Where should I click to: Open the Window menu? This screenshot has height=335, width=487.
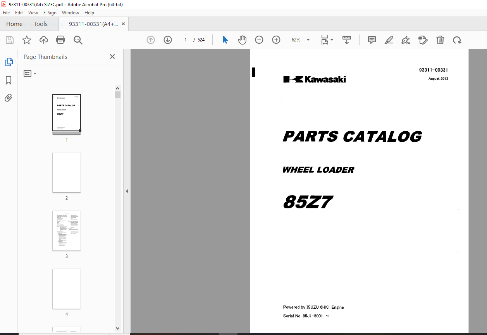coord(71,13)
